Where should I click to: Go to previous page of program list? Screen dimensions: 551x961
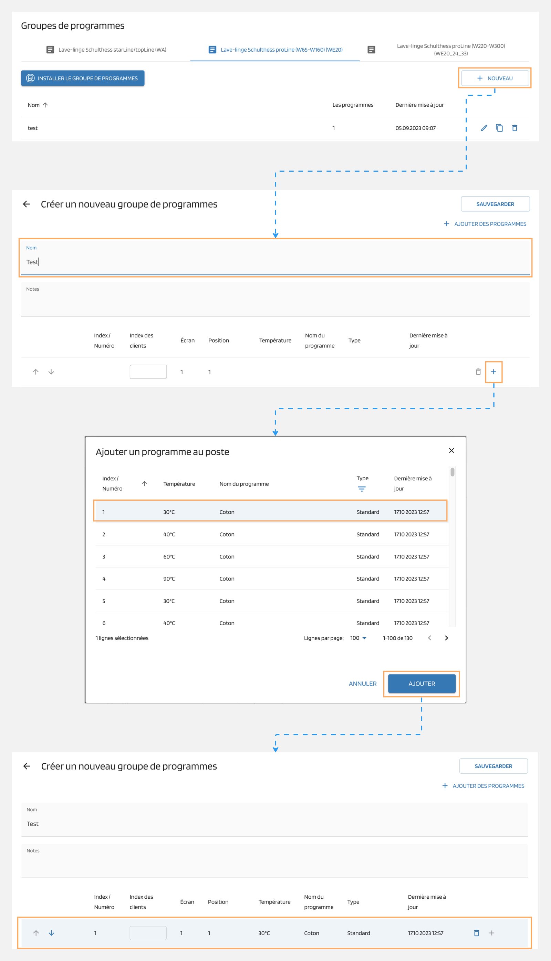point(429,638)
